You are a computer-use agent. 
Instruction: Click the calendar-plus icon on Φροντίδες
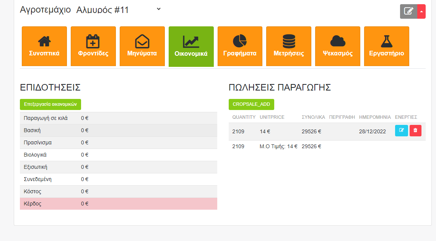point(93,41)
